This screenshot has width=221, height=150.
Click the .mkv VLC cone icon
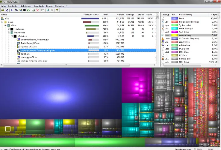coord(163,38)
